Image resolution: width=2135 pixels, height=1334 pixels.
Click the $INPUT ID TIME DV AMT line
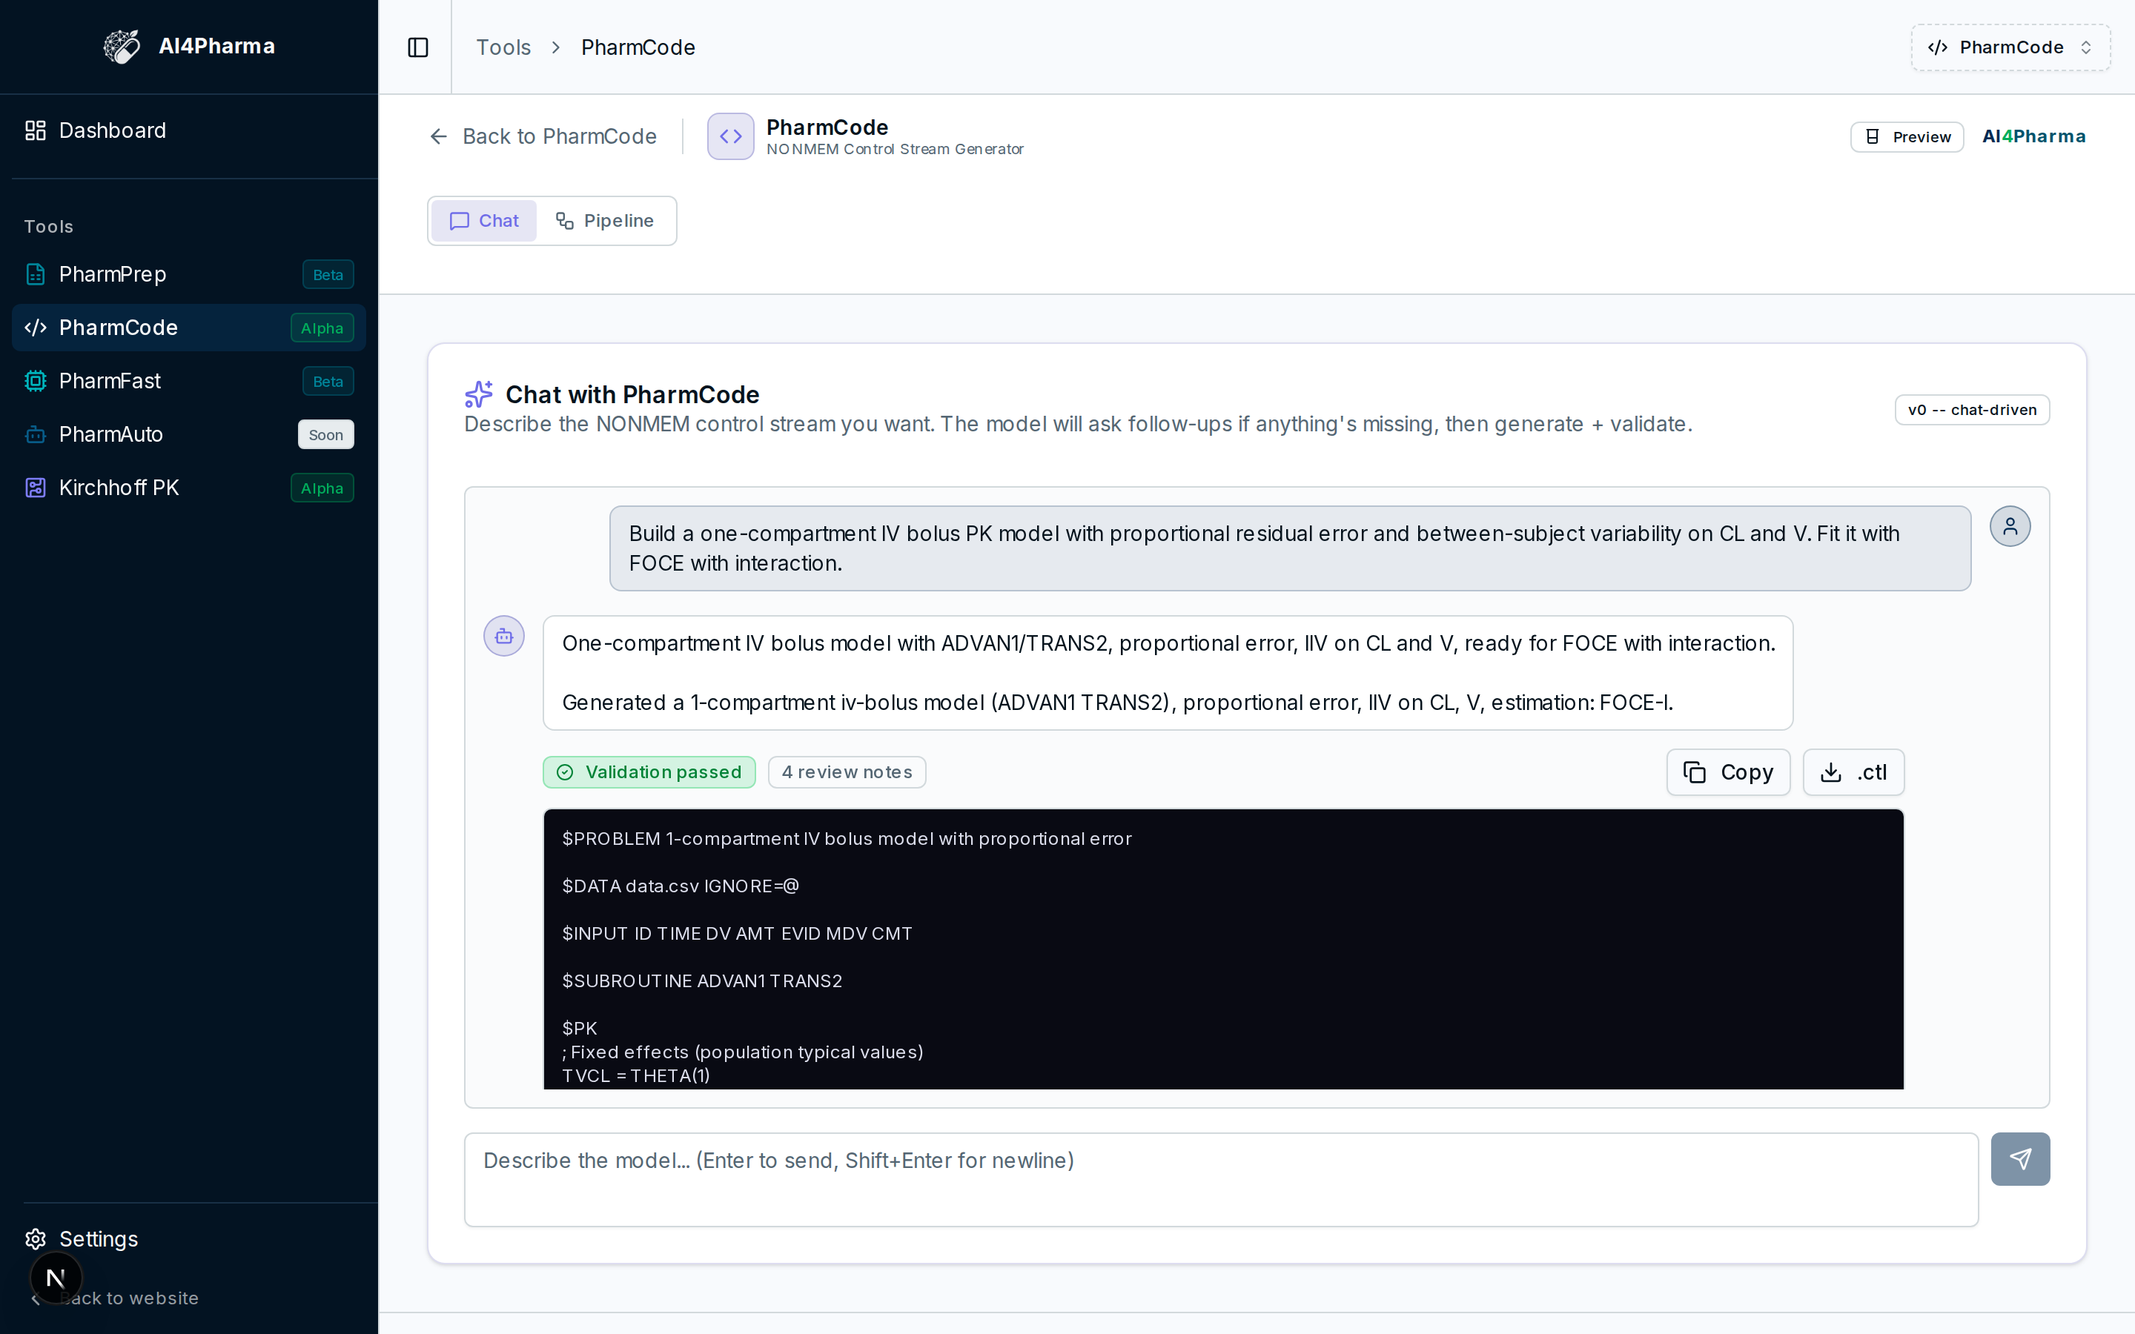tap(737, 934)
